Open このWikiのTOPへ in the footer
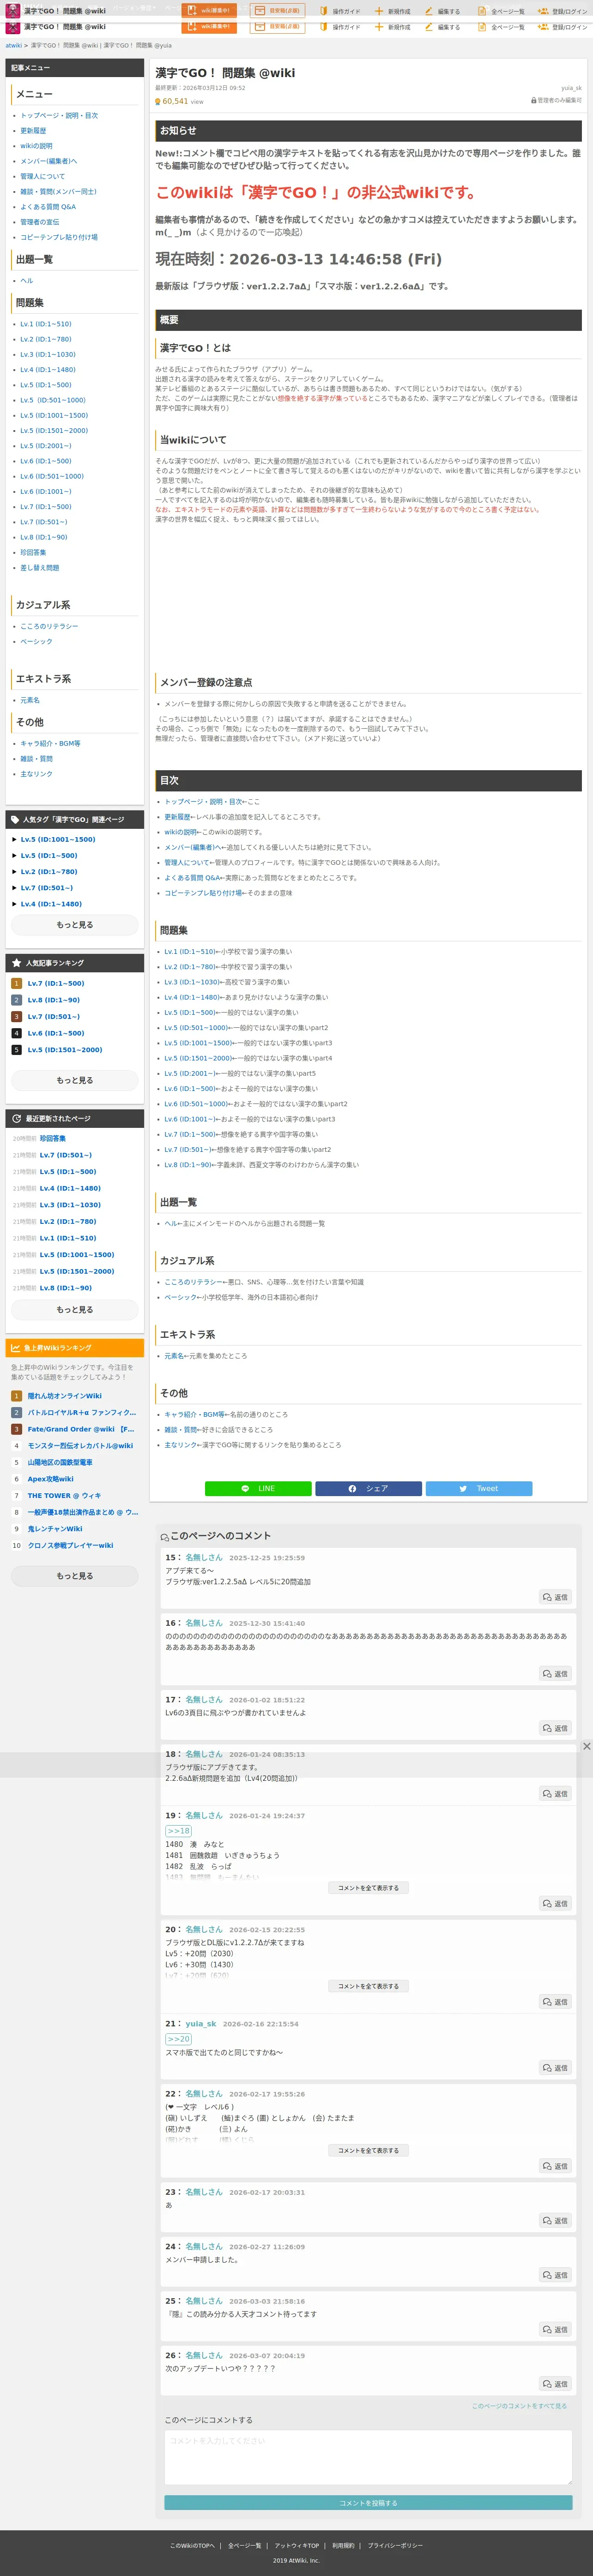The height and width of the screenshot is (2576, 593). 192,2545
